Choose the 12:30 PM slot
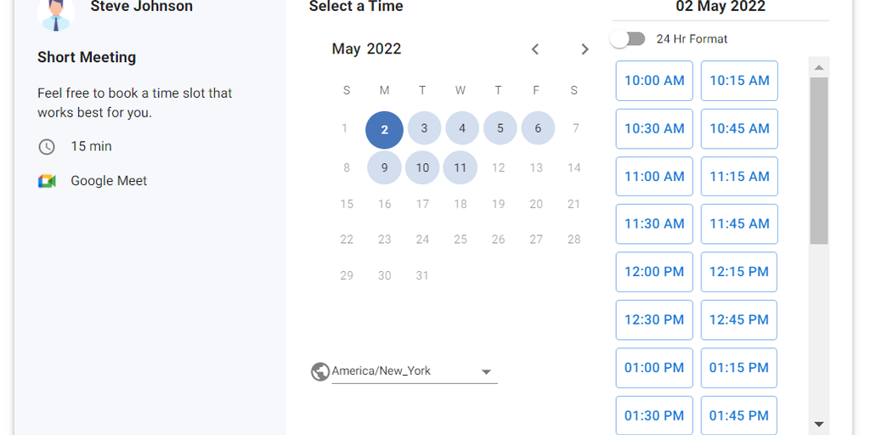 tap(654, 320)
